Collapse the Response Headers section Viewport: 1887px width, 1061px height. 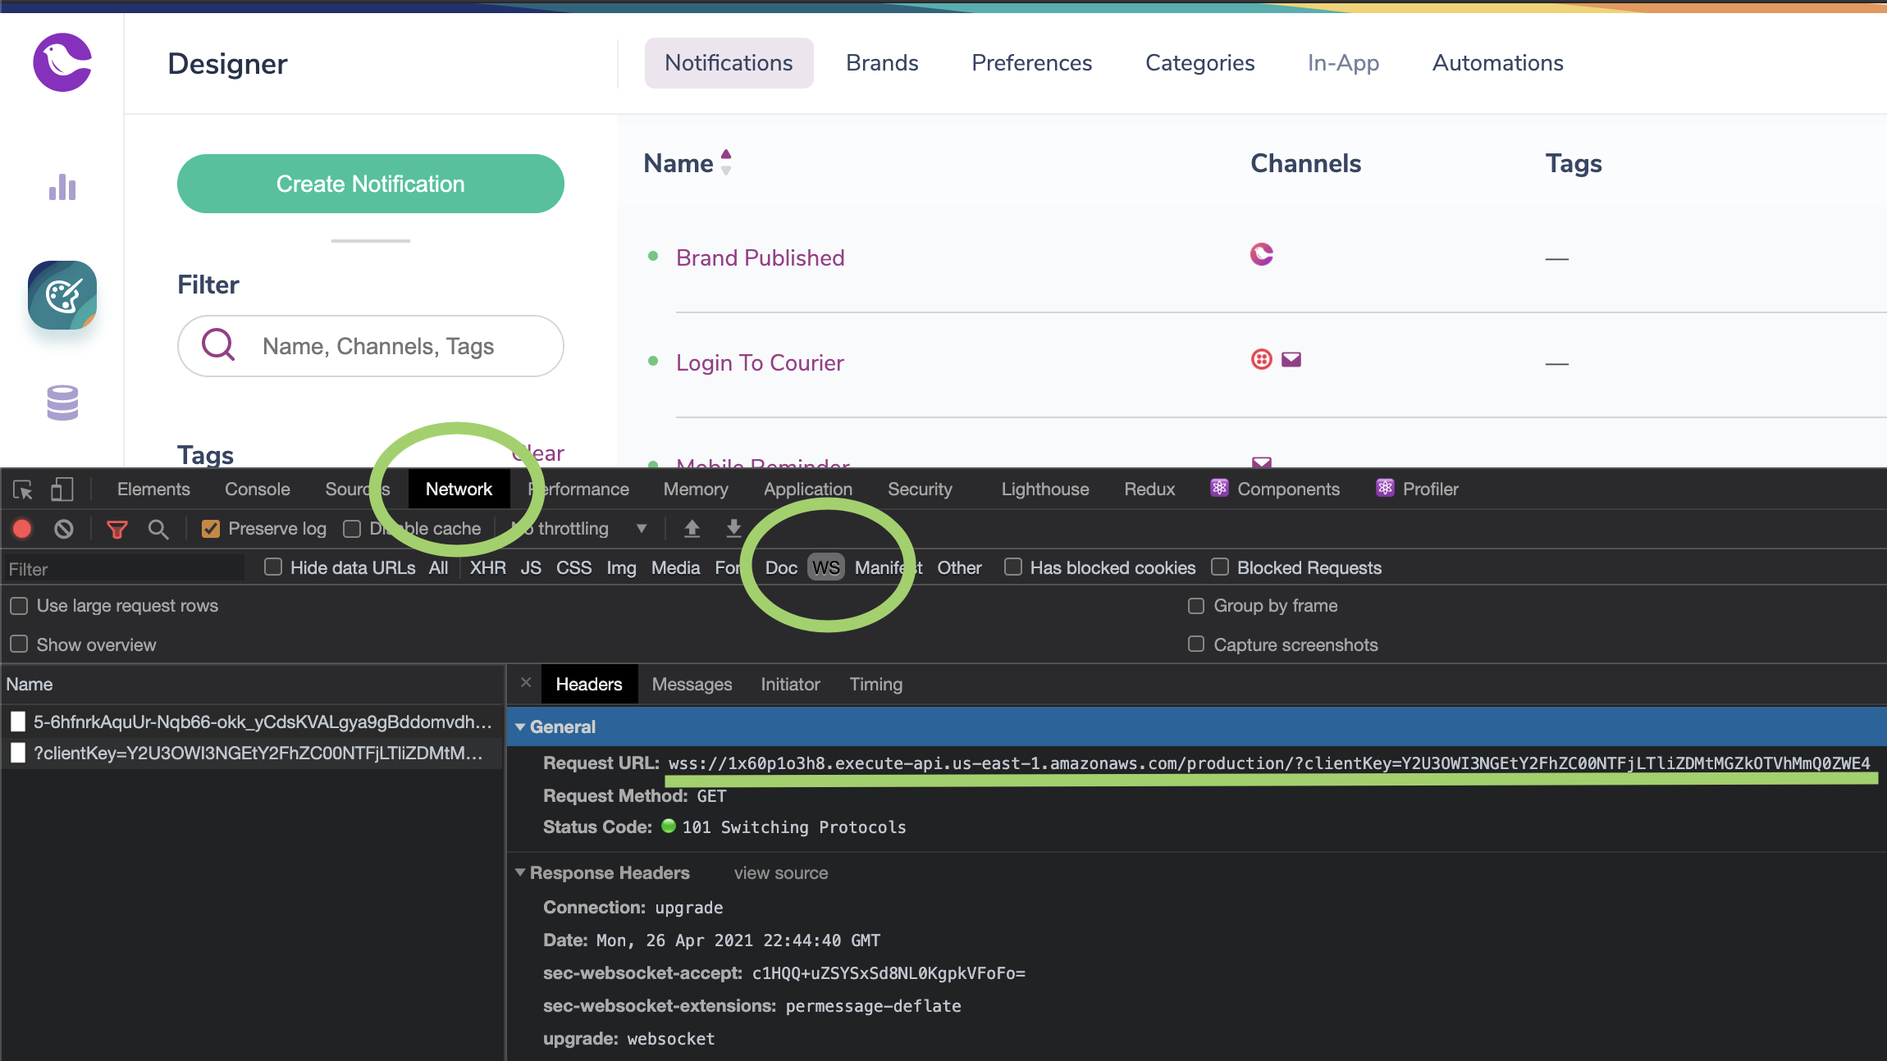tap(520, 872)
